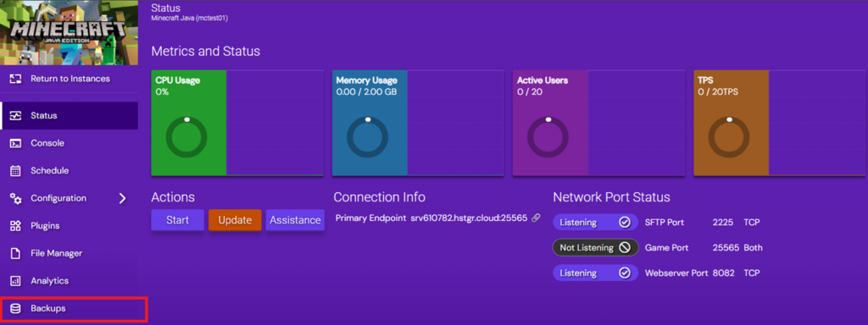Click the Console terminal icon

pos(15,143)
